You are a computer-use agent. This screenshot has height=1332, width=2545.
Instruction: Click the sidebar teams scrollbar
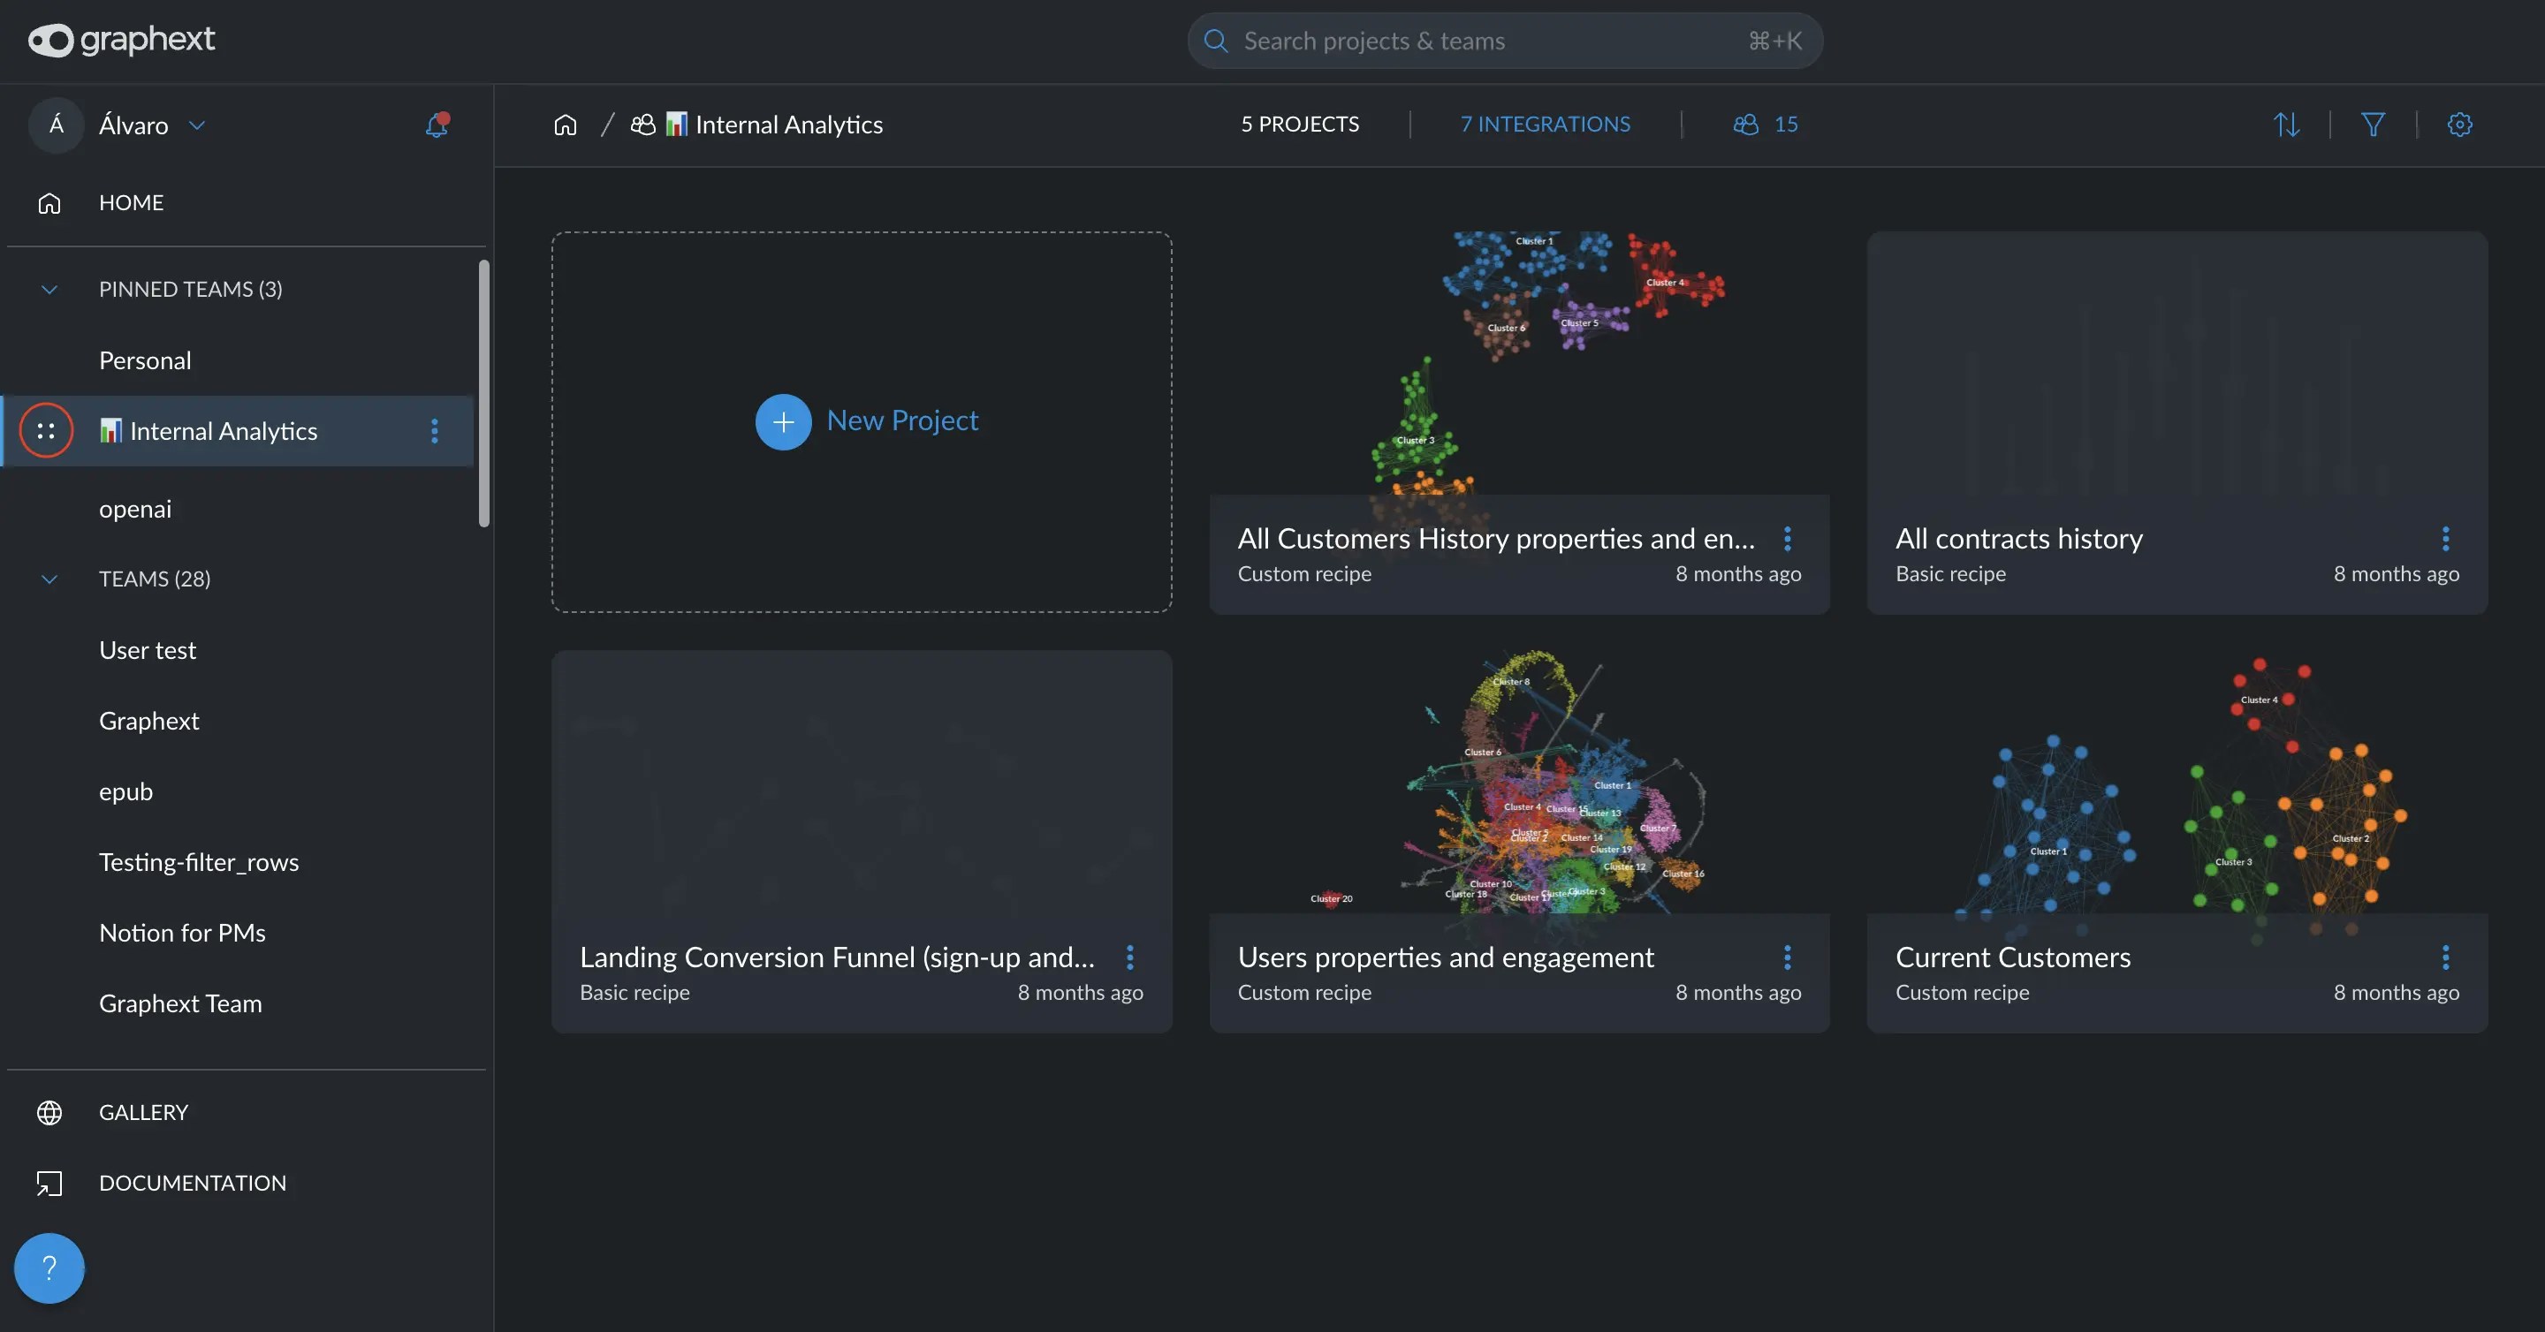[484, 393]
